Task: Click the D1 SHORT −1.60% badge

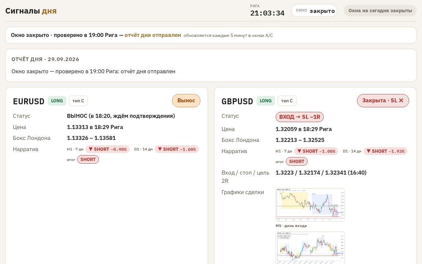Action: pos(177,149)
